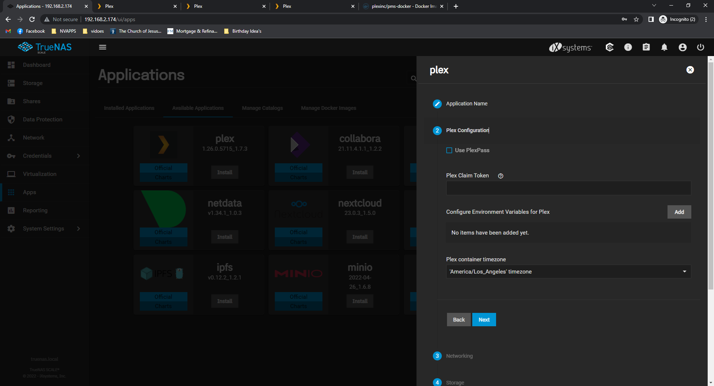714x386 pixels.
Task: Open Shares in the sidebar
Action: 45,101
